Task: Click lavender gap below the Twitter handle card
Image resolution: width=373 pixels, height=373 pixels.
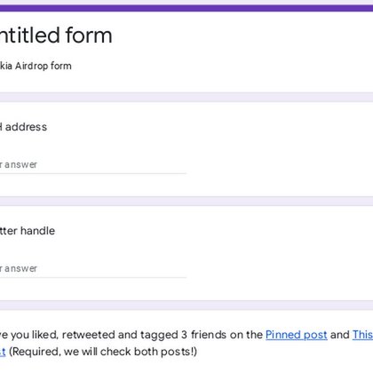Action: (186, 306)
